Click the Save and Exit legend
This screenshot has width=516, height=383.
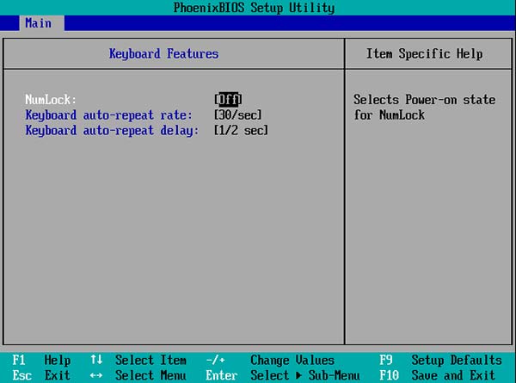tap(453, 375)
